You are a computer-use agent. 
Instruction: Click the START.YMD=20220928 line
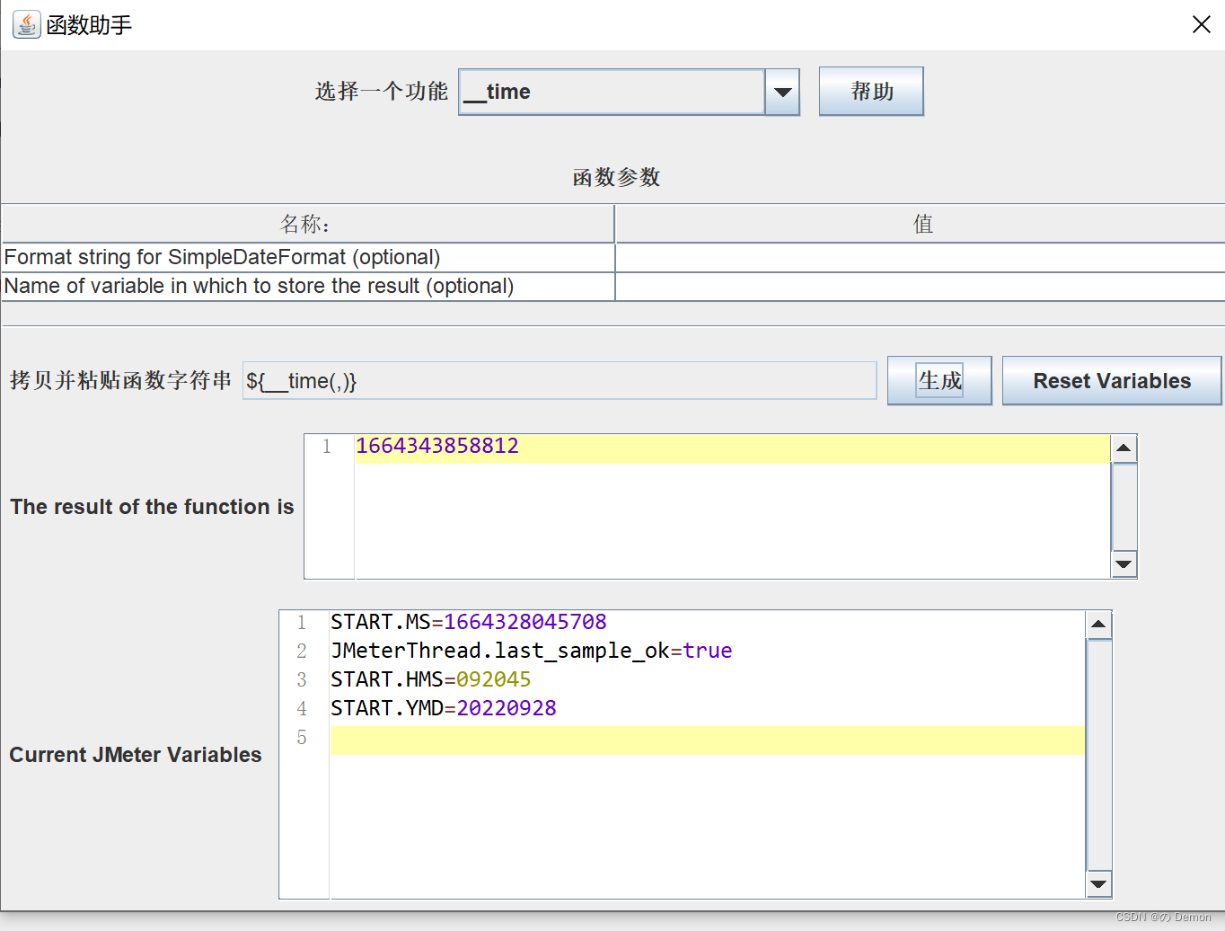(444, 708)
